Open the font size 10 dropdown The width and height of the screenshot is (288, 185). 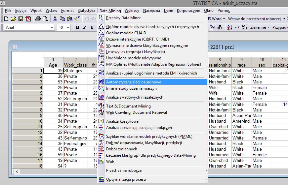pos(68,27)
